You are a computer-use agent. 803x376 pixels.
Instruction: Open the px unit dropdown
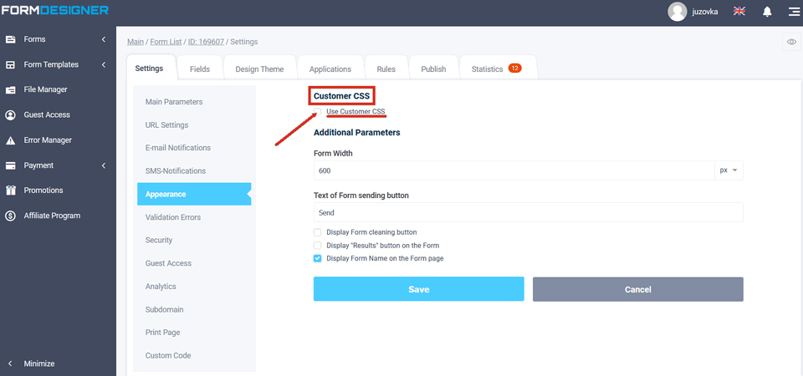[x=729, y=170]
